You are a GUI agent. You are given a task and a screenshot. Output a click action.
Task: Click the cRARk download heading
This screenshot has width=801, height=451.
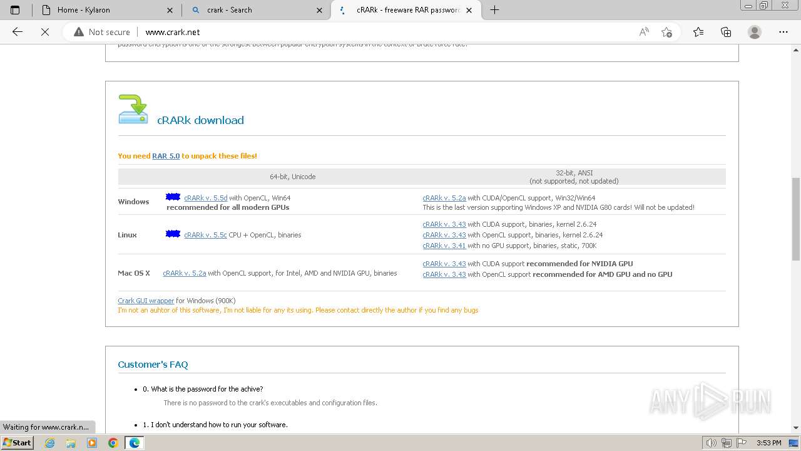(x=200, y=120)
